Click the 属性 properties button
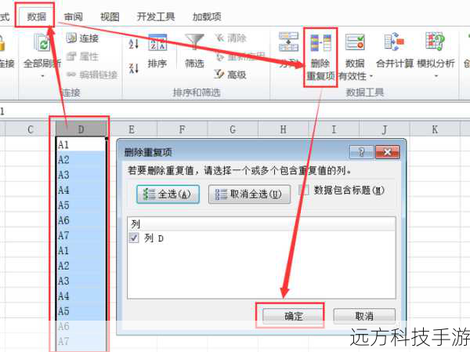 [82, 56]
